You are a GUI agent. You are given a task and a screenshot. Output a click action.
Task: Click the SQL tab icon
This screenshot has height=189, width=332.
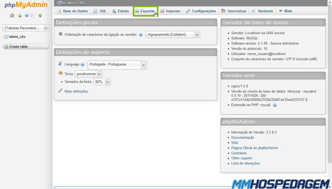pos(95,11)
